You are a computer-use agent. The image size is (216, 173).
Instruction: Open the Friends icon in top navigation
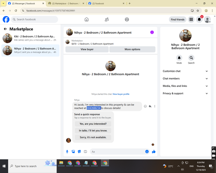click(107, 19)
